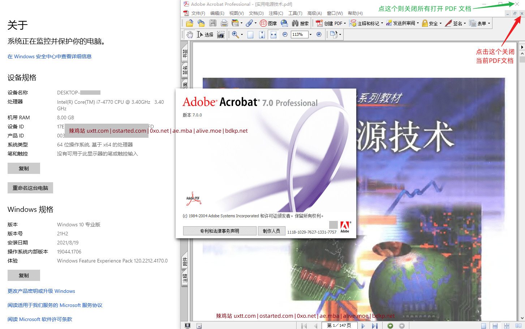Click the Print icon in Acrobat toolbar
Image resolution: width=525 pixels, height=329 pixels.
point(224,23)
